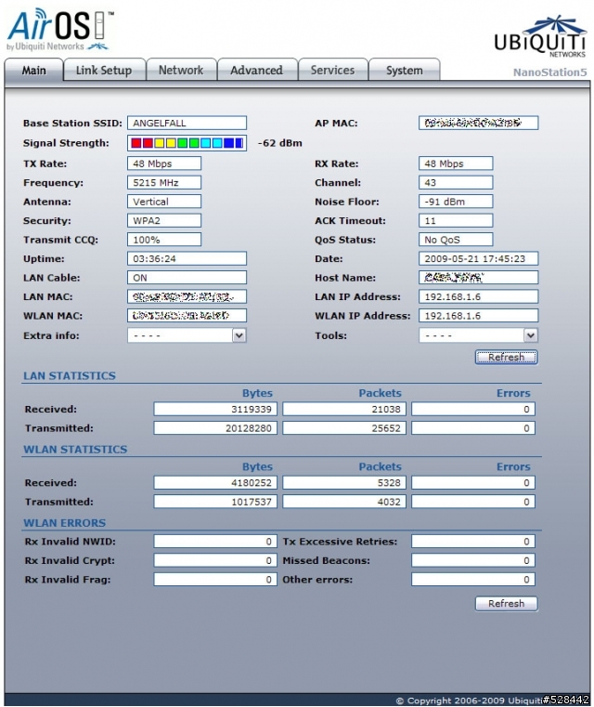Click the Tx Excessive Retries value field

click(473, 542)
